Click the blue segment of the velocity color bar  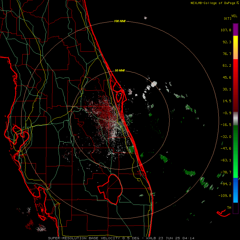pyautogui.click(x=235, y=190)
